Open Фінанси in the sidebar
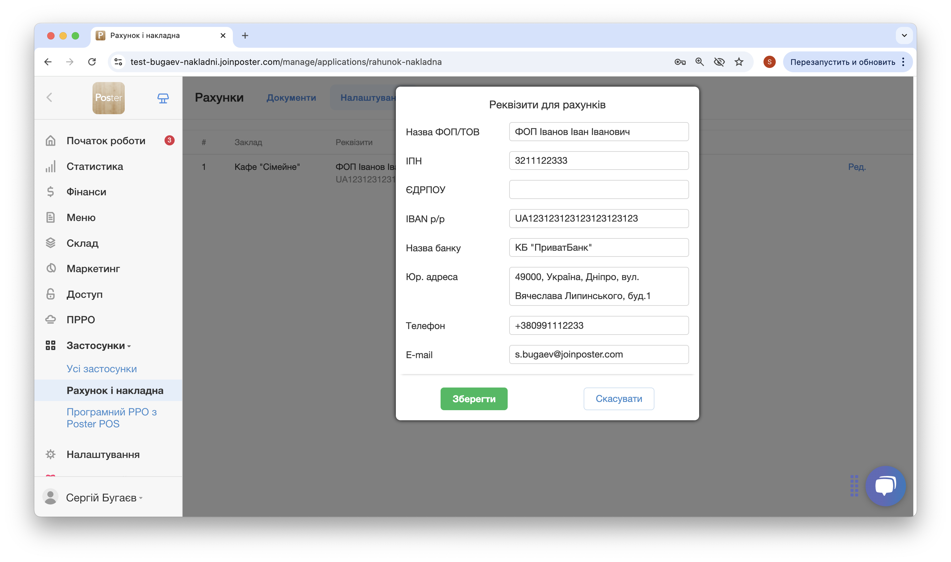 coord(86,192)
